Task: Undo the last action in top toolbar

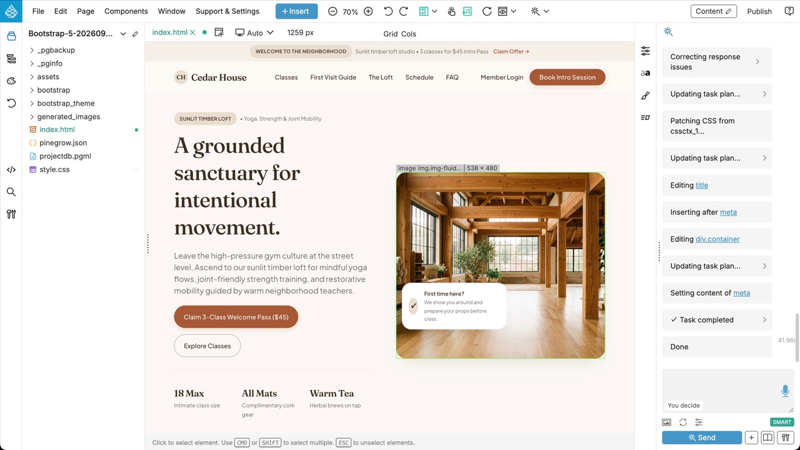Action: coord(388,11)
